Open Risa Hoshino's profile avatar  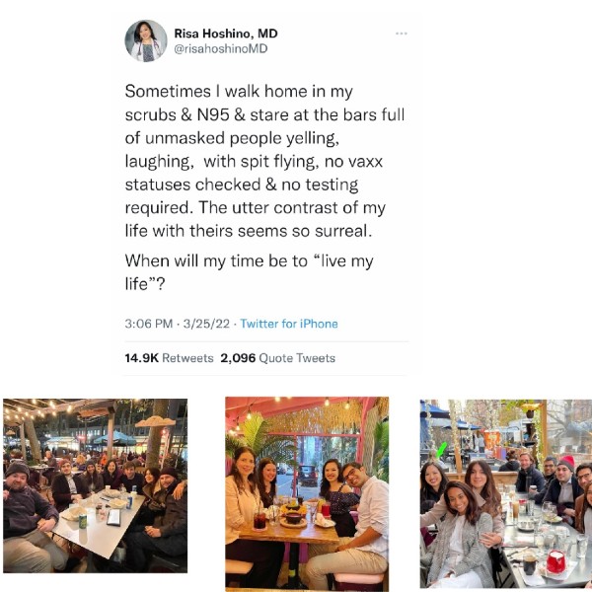tap(146, 40)
